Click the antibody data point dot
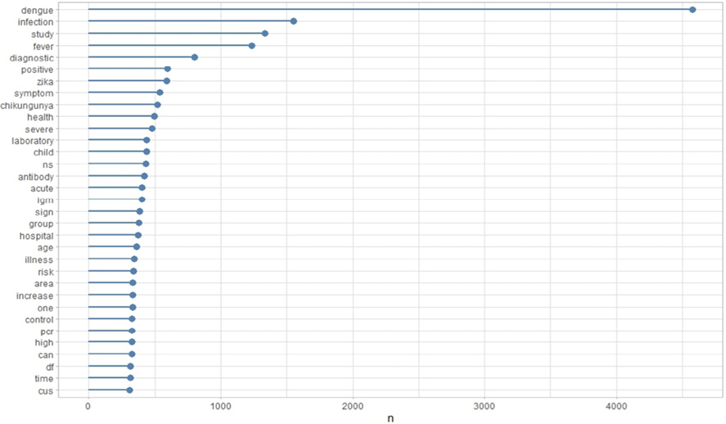The height and width of the screenshot is (424, 726). pos(144,176)
